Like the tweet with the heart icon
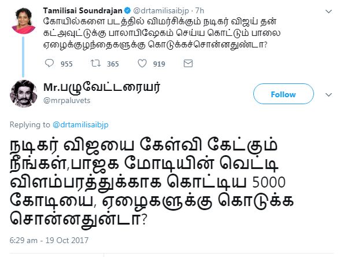 142,63
